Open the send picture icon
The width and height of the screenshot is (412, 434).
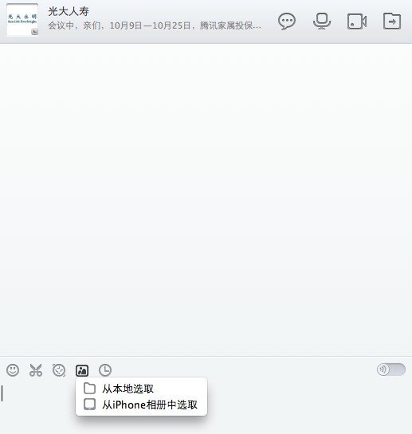pos(82,370)
